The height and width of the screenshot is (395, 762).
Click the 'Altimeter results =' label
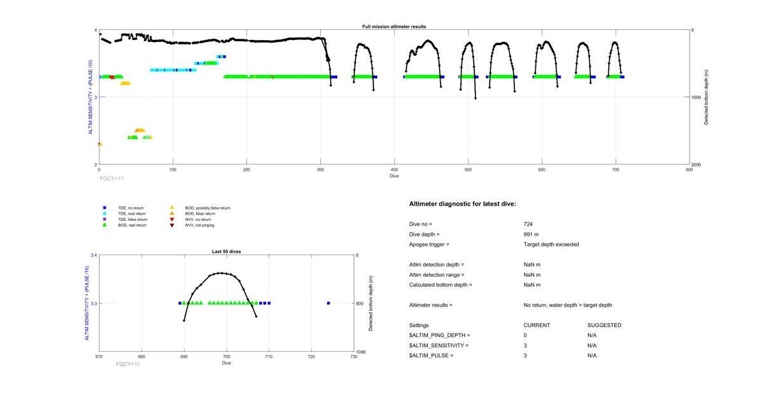click(x=431, y=305)
